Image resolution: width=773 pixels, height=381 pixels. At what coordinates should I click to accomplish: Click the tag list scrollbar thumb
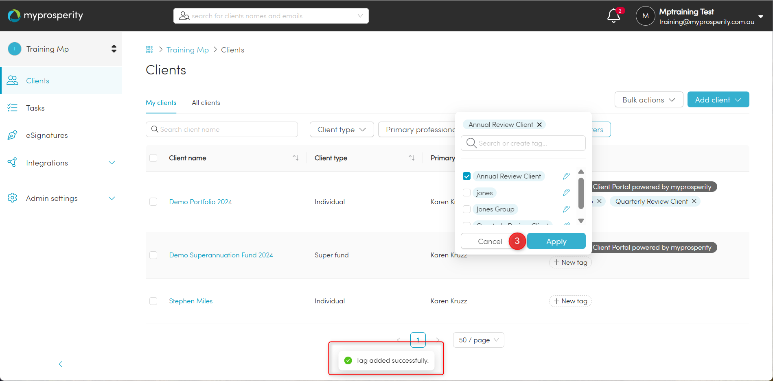coord(581,193)
